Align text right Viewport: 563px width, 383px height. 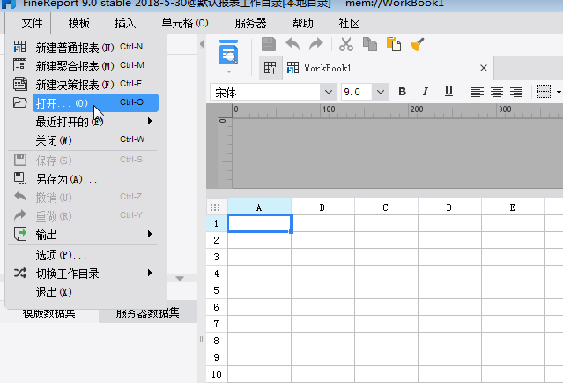click(x=516, y=92)
